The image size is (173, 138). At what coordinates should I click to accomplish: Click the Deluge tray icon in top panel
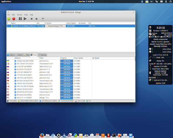click(142, 1)
